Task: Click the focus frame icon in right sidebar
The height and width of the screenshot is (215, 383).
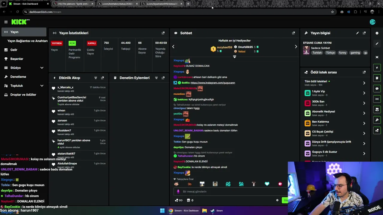Action: (377, 57)
